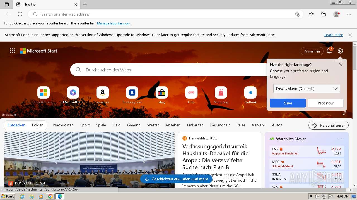
Task: Close the Edge unsupported notification bar
Action: point(350,35)
